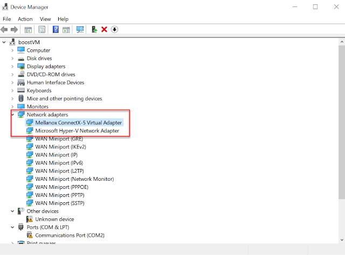Click the Display adapters category icon
The image size is (345, 255).
pyautogui.click(x=21, y=66)
